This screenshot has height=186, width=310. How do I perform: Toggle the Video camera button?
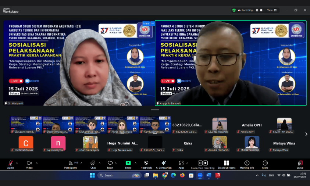click(x=29, y=164)
